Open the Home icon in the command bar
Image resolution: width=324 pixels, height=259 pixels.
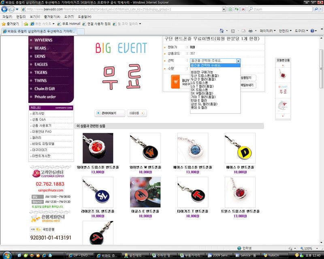coord(222,31)
